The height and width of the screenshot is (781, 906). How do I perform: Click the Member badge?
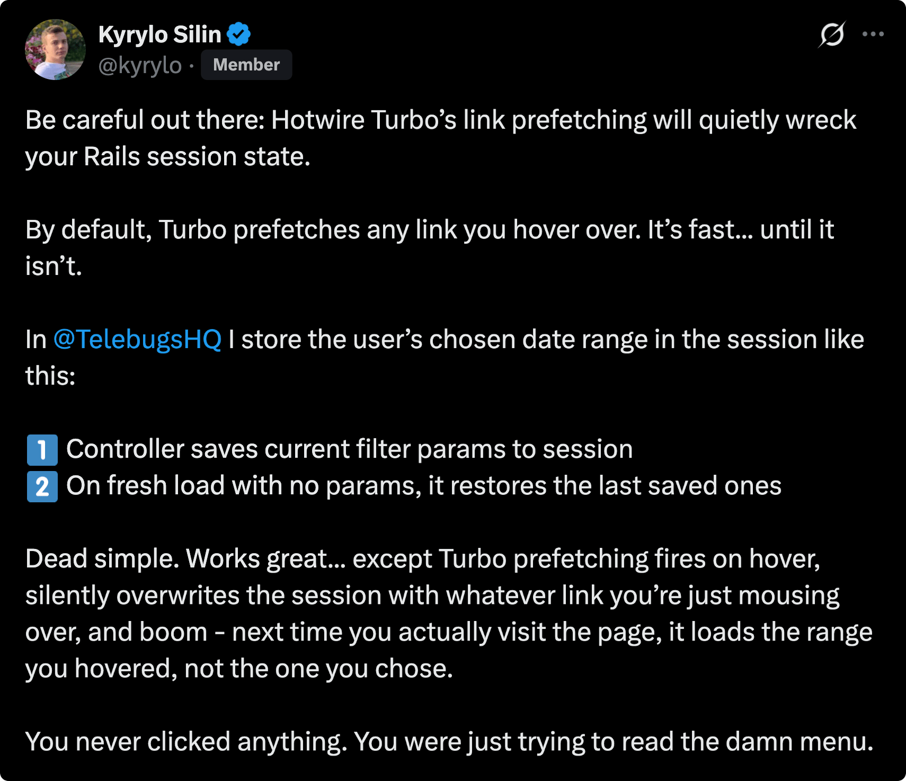(246, 65)
